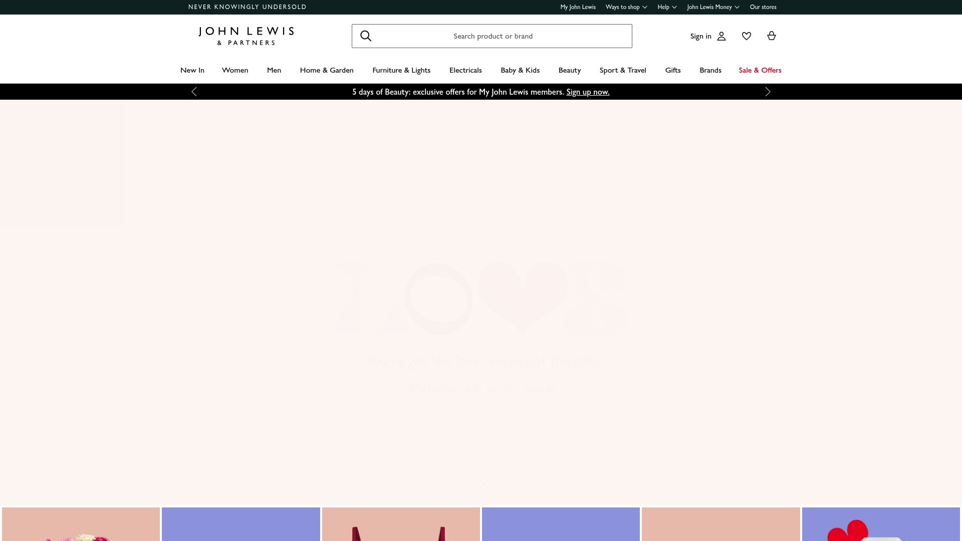Open the Home & Garden menu
This screenshot has height=541, width=962.
click(327, 70)
